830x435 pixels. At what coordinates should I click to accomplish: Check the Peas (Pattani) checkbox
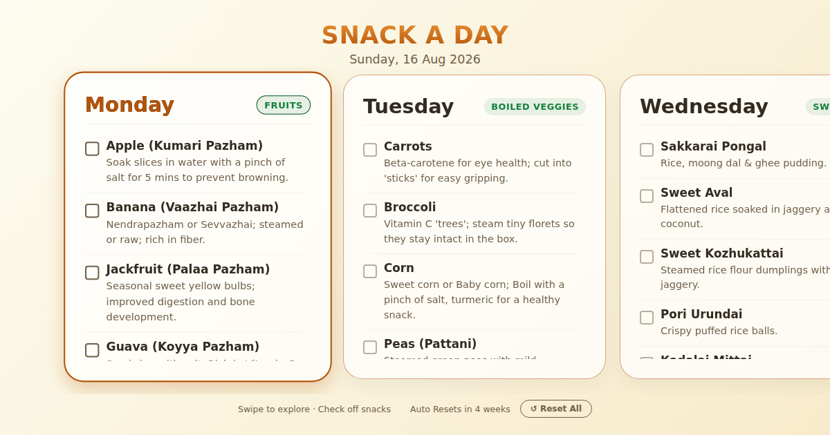click(370, 347)
